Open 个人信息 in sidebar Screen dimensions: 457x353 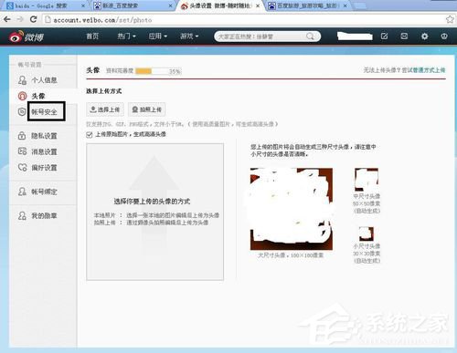[x=44, y=80]
